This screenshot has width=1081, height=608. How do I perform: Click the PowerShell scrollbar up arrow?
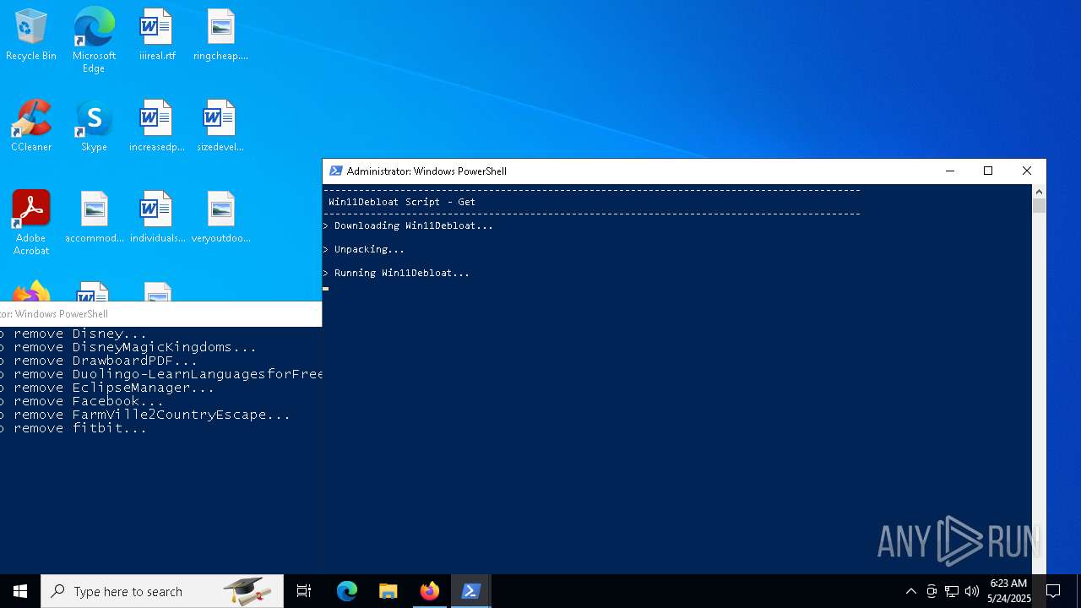click(x=1039, y=192)
